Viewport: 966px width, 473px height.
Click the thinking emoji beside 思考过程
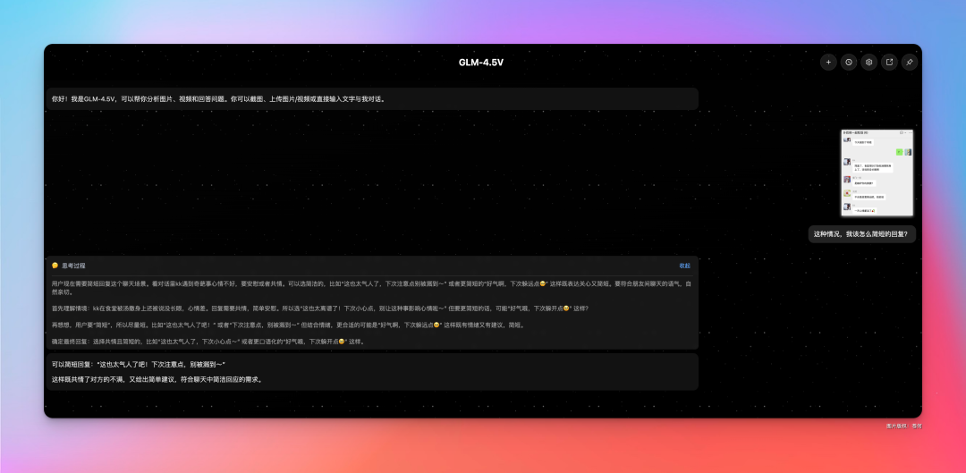pyautogui.click(x=55, y=266)
